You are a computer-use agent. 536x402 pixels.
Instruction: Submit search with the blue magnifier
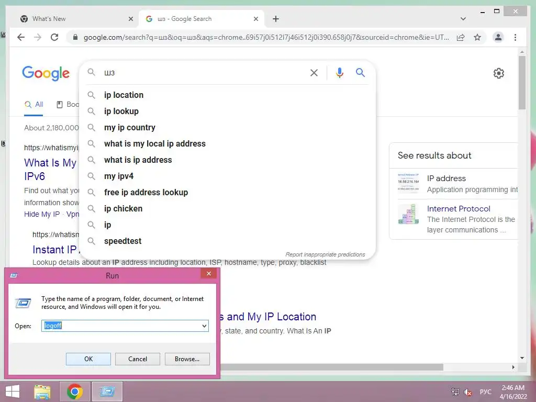pos(360,72)
